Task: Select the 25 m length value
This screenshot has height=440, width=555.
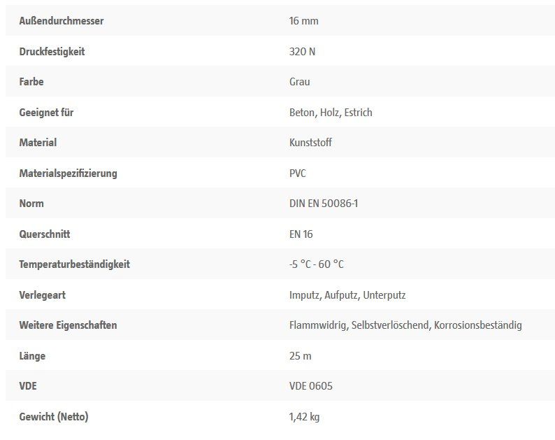Action: click(x=300, y=356)
